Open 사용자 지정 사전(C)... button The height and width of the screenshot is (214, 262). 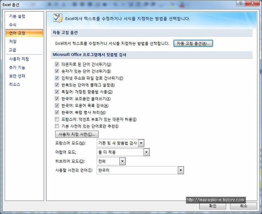[77, 134]
